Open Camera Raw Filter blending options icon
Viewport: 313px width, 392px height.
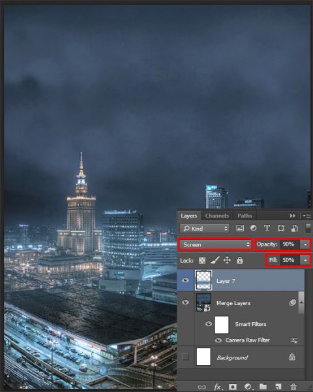(x=294, y=340)
